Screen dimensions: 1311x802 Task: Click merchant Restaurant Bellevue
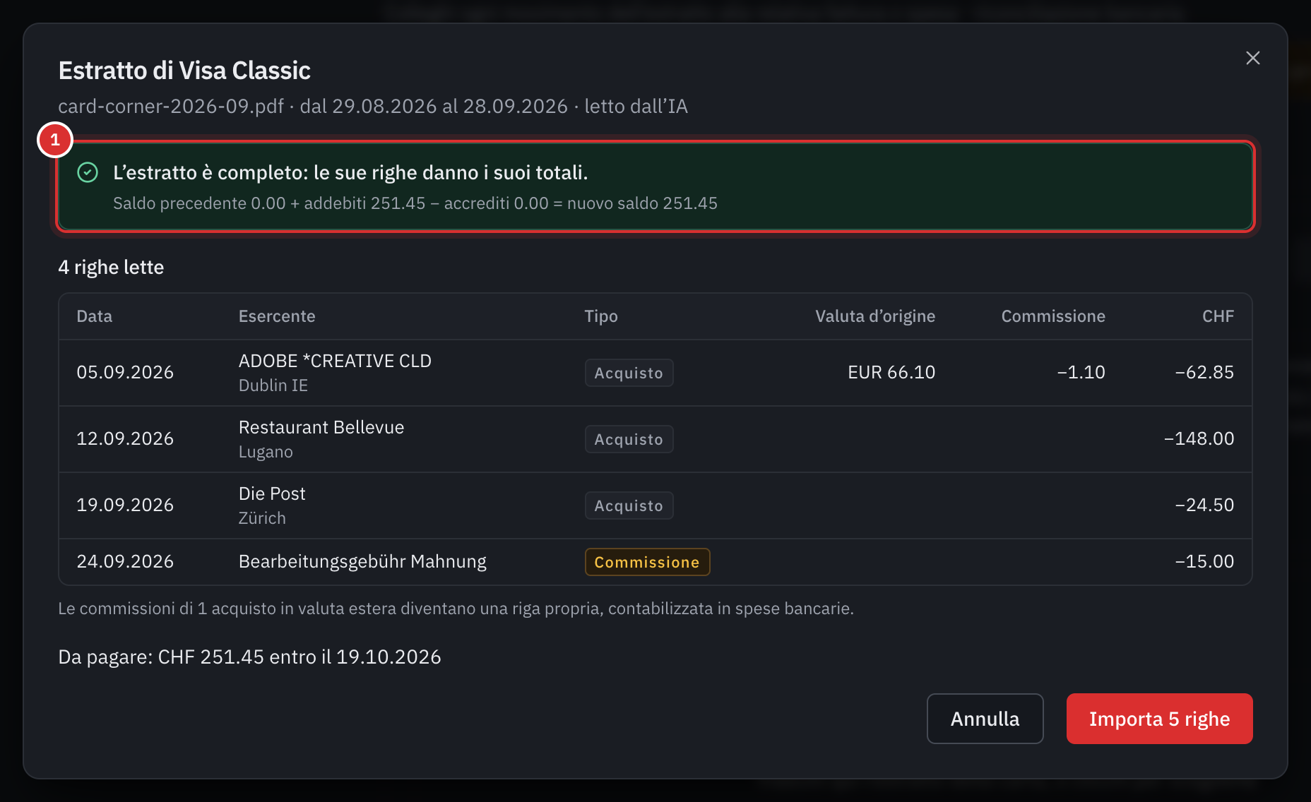pos(321,427)
